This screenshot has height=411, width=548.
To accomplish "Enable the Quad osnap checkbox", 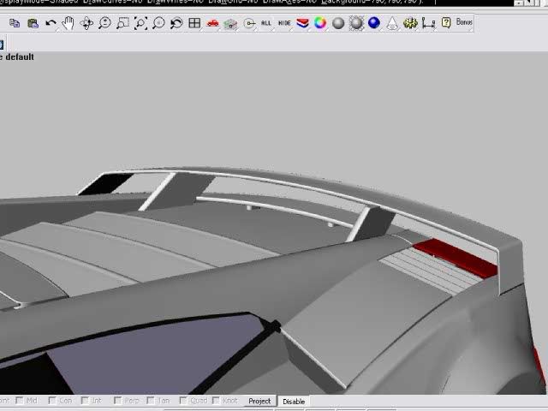I will pyautogui.click(x=183, y=401).
